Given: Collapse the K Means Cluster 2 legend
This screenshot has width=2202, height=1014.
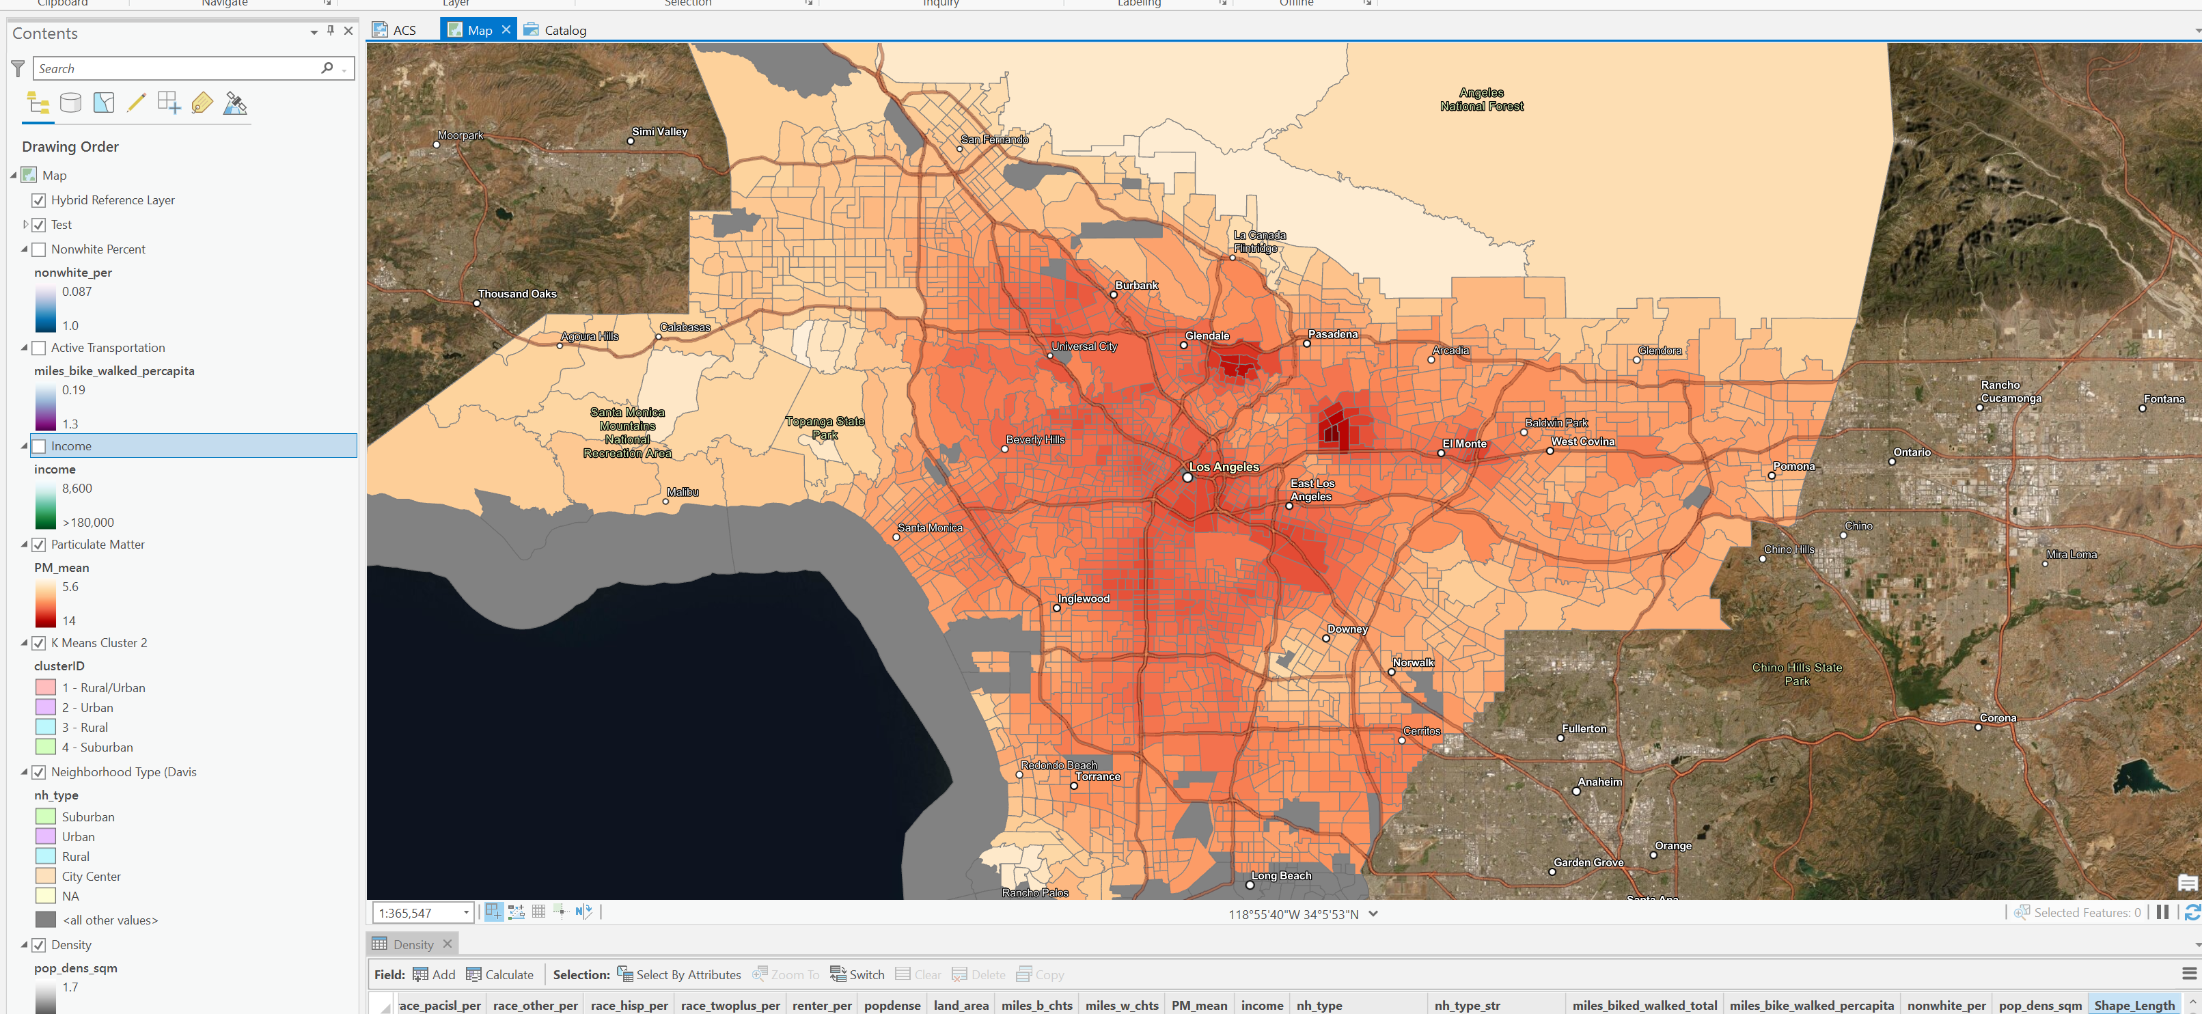Looking at the screenshot, I should pos(23,642).
